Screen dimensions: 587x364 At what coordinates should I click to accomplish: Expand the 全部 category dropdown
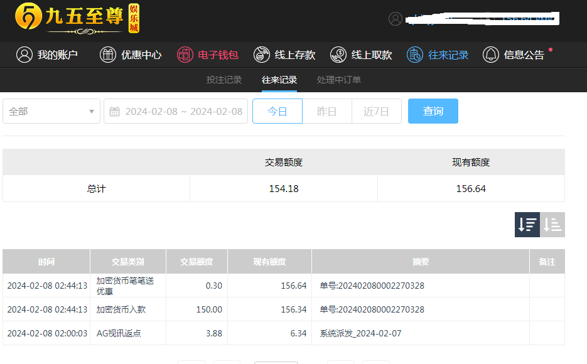point(51,111)
